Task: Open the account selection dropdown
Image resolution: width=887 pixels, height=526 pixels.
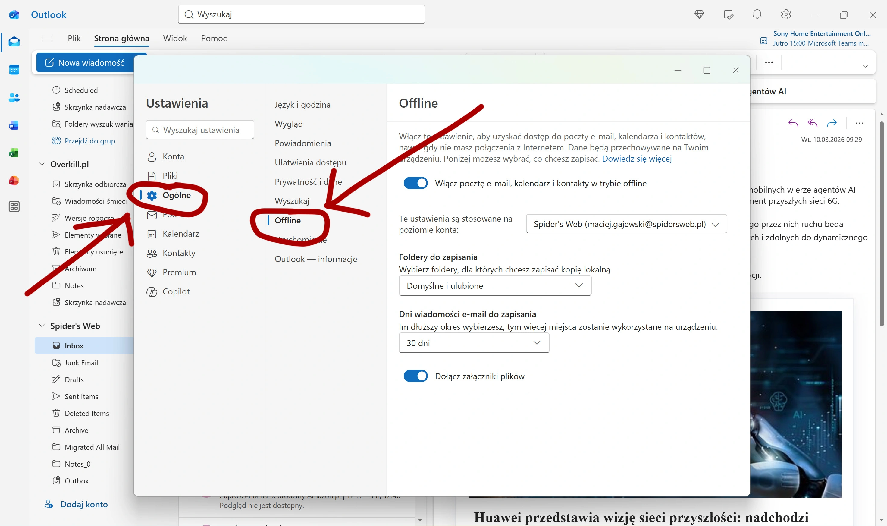Action: coord(626,224)
